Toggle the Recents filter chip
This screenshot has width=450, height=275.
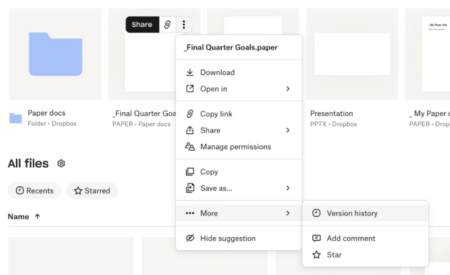(35, 191)
